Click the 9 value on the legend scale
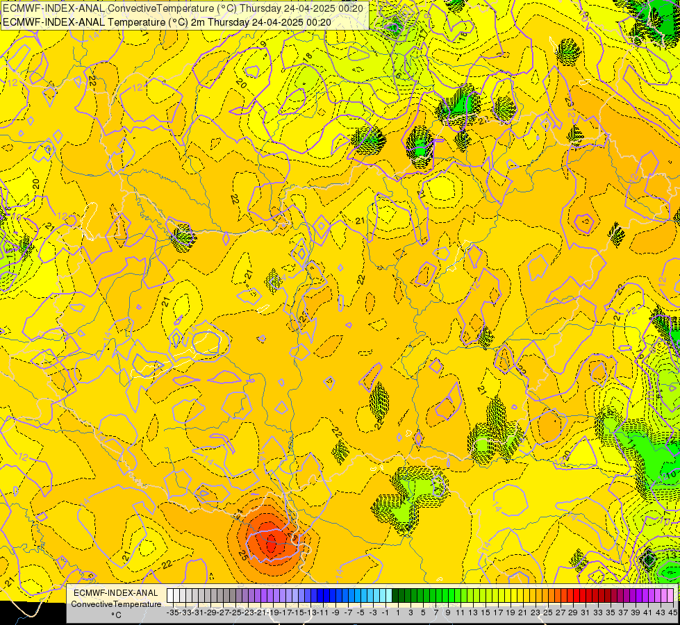Viewport: 680px width, 625px height. coord(449,612)
